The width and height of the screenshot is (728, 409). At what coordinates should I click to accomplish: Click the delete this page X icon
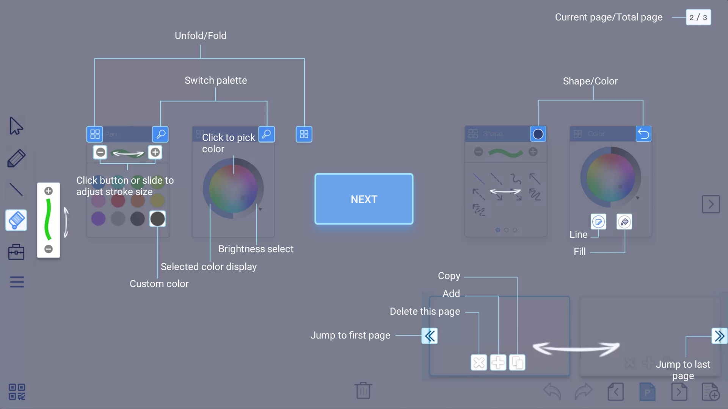pos(479,363)
